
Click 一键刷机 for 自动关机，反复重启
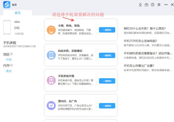click(x=107, y=55)
